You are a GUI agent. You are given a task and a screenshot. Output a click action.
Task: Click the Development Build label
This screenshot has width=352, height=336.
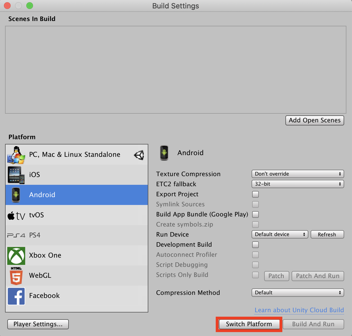point(184,244)
